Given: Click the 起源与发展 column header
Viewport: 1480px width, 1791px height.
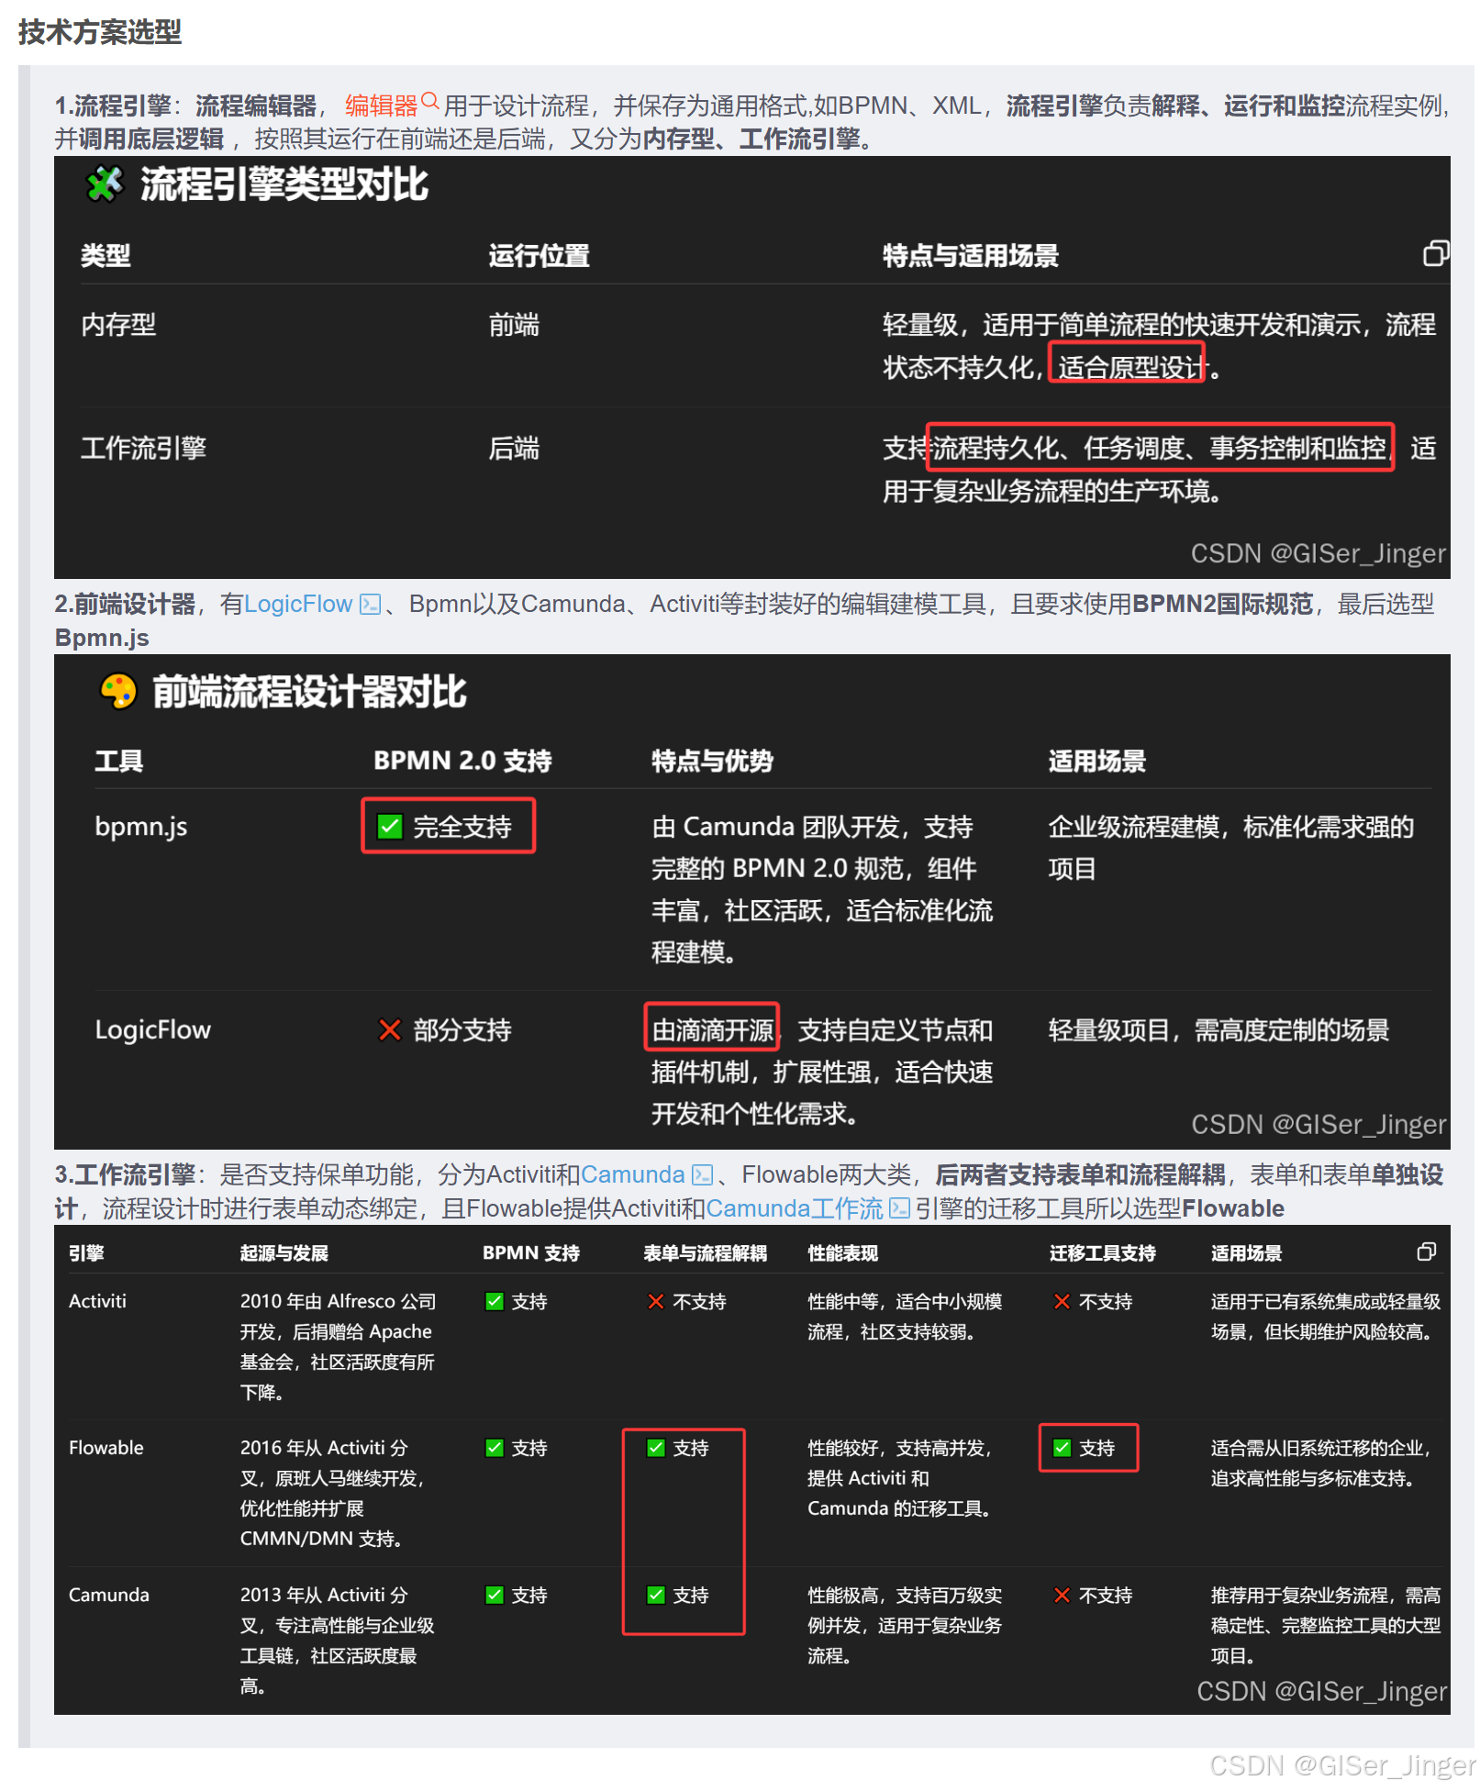Looking at the screenshot, I should (x=284, y=1253).
